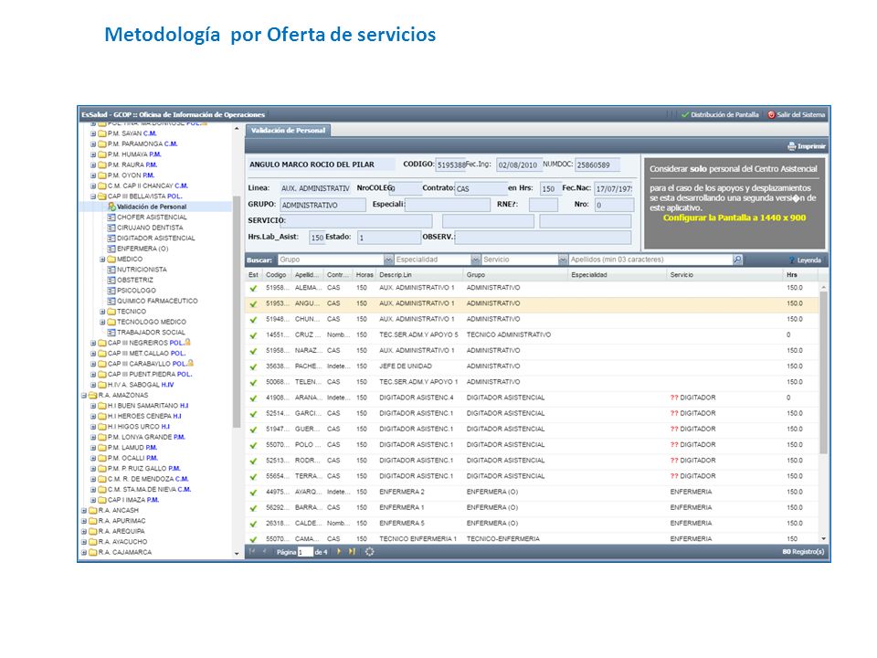Jump to last page arrow in pager
877x658 pixels.
click(x=352, y=552)
